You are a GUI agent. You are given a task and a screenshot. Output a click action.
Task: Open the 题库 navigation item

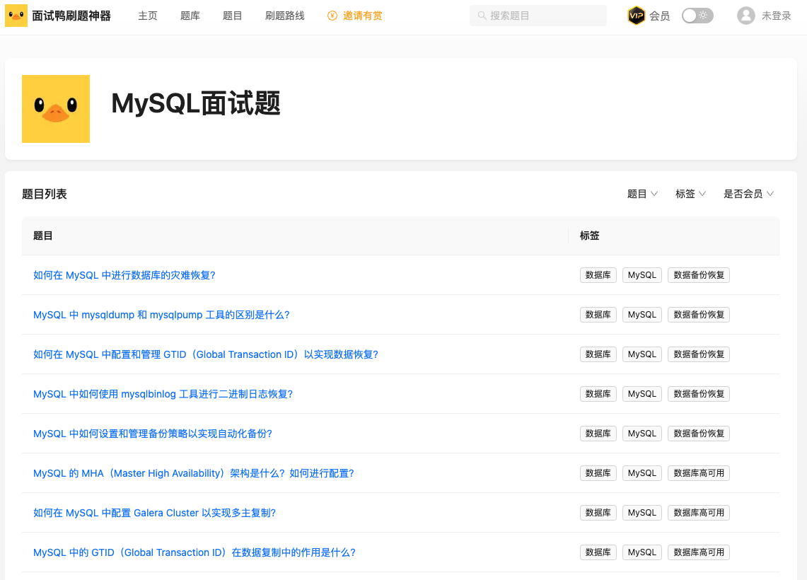[190, 16]
